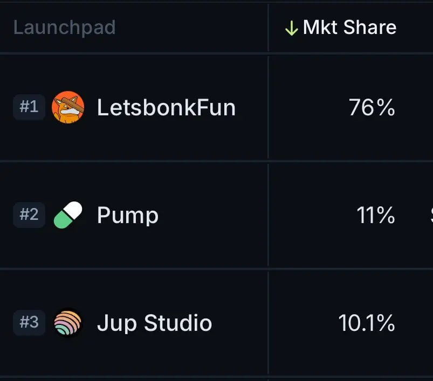This screenshot has width=433, height=381.
Task: Click the green sort arrow beside Mkt Share
Action: [x=292, y=29]
